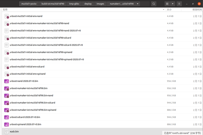Select the xusb.bin file icon
Viewport: 203px width, 135px height.
click(7, 132)
